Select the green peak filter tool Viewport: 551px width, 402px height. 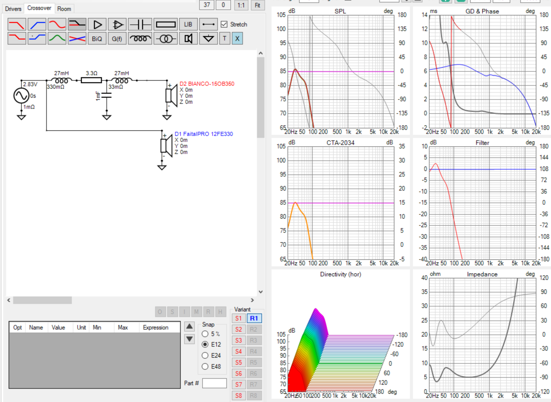pos(57,38)
